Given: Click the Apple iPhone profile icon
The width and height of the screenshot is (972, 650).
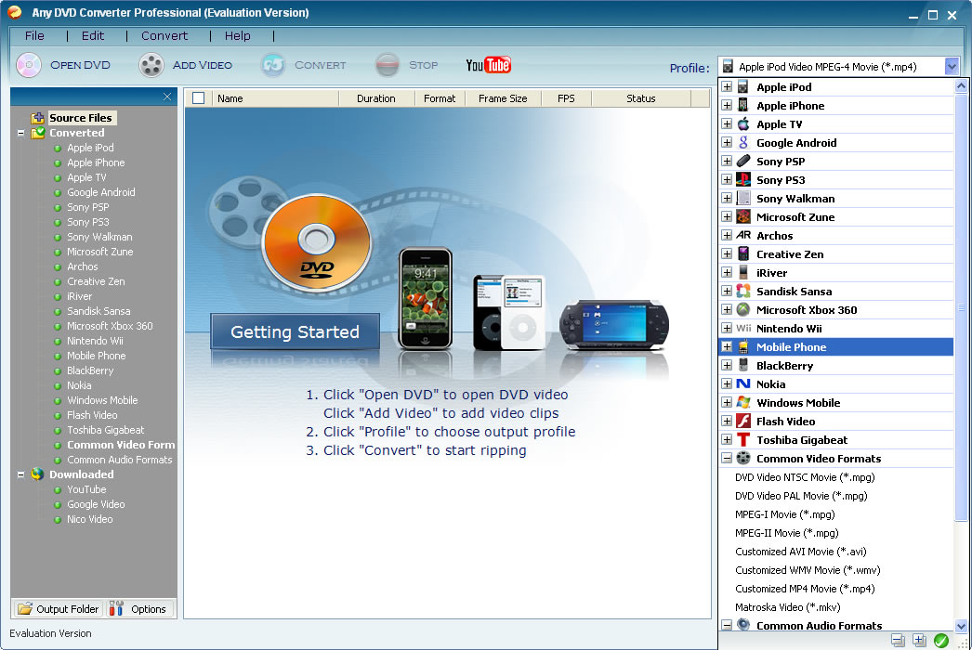Looking at the screenshot, I should (x=743, y=105).
